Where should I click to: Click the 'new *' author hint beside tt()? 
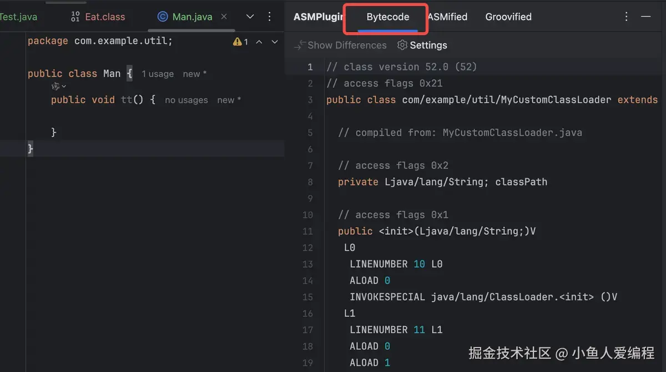pos(229,100)
